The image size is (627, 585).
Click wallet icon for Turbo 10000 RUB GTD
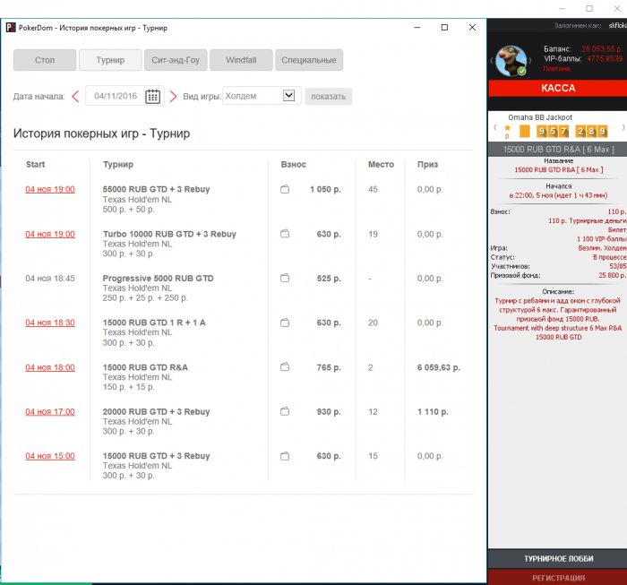point(285,234)
